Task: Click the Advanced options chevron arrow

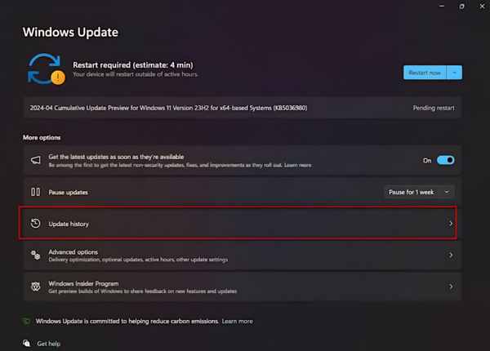Action: tap(451, 255)
